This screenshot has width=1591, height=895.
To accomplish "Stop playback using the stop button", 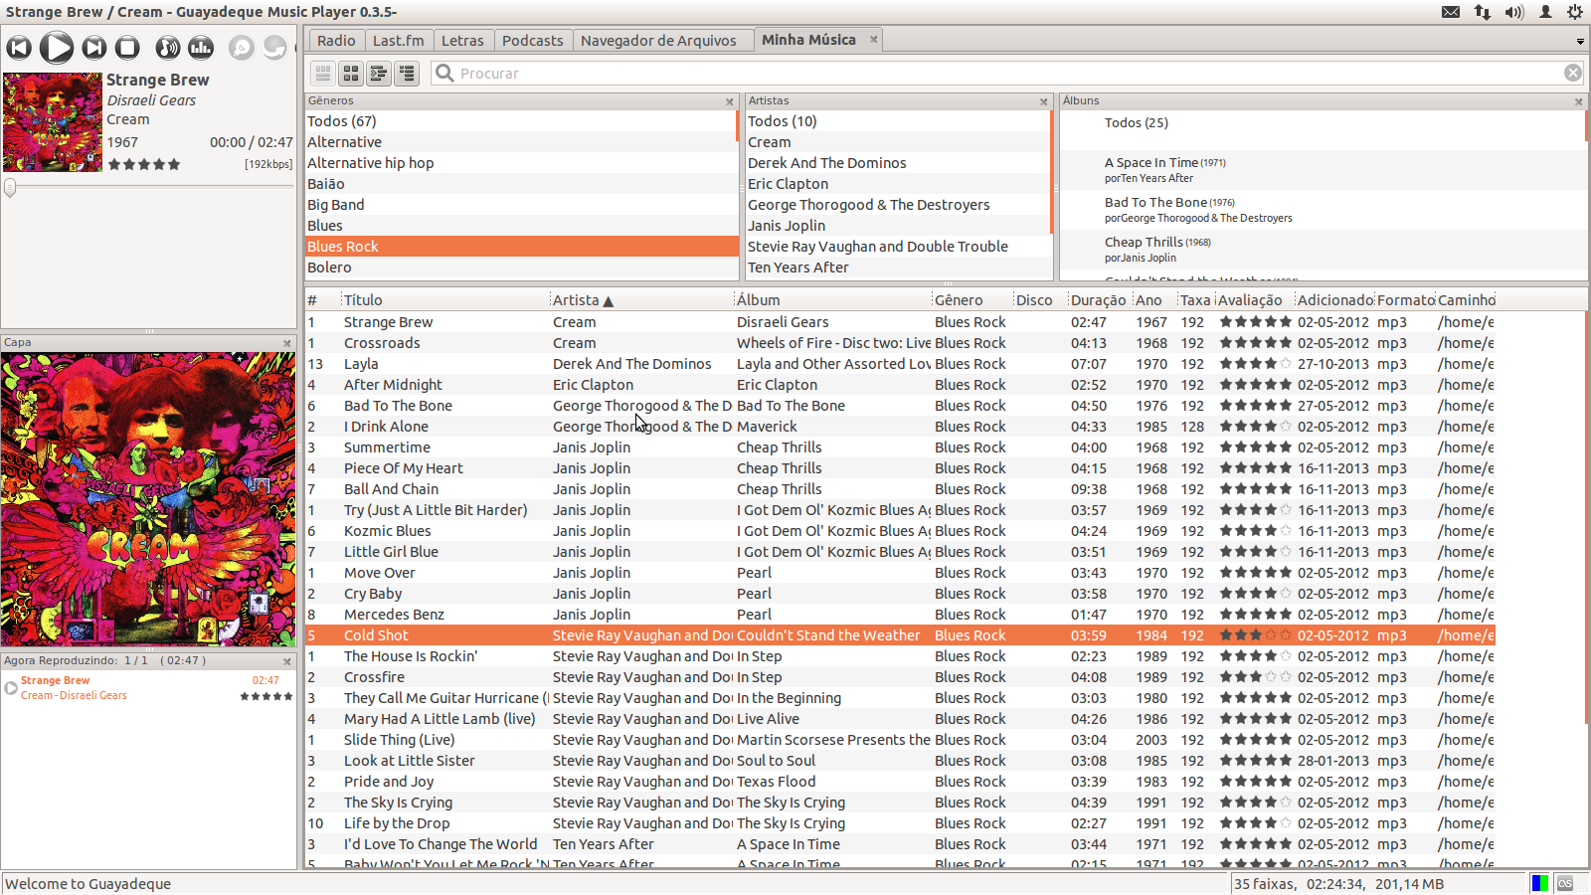I will point(127,48).
